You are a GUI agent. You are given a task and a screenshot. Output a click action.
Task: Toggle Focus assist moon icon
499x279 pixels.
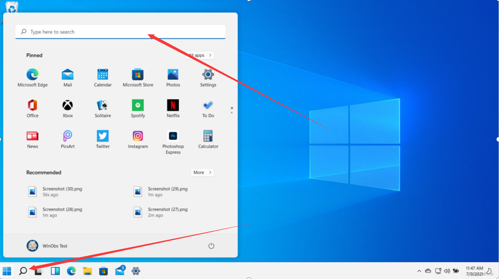point(489,271)
